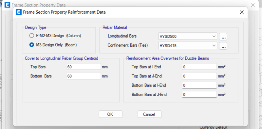This screenshot has height=129, width=262.
Task: Click the HYSD415 text in Confinement combo box
Action: click(168, 46)
